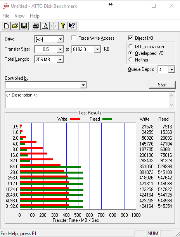Activate the context help arrow-question icon

click(72, 26)
